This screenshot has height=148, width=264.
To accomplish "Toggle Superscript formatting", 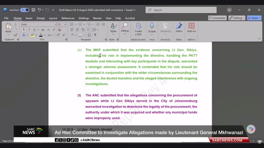I will click(54, 30).
